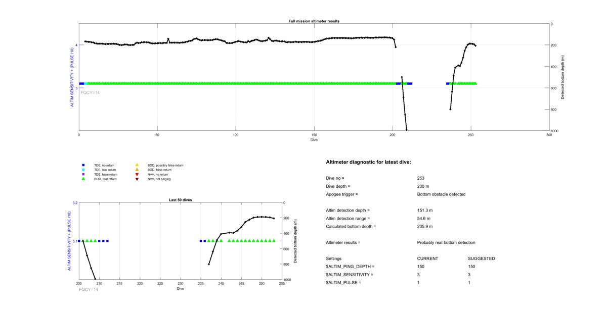Click the 'Dive no =' label
This screenshot has height=314, width=607.
pyautogui.click(x=335, y=178)
